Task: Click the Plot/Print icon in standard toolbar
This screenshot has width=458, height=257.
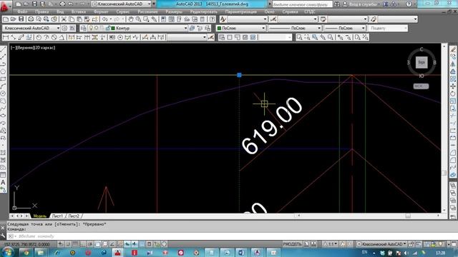Action: (30, 19)
